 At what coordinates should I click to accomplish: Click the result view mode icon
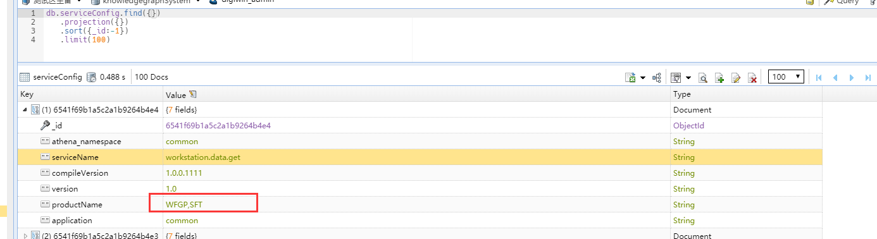point(675,77)
